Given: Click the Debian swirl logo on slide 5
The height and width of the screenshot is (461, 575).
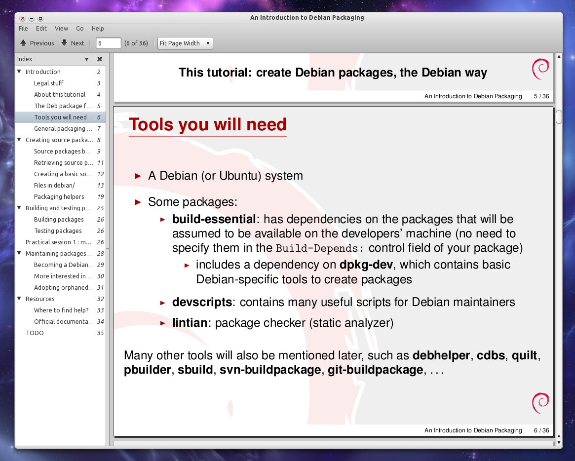Looking at the screenshot, I should [540, 69].
